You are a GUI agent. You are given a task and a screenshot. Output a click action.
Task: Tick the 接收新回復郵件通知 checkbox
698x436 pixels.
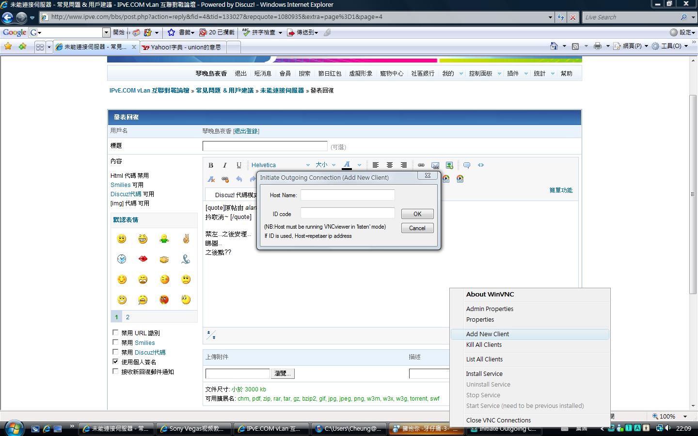115,372
